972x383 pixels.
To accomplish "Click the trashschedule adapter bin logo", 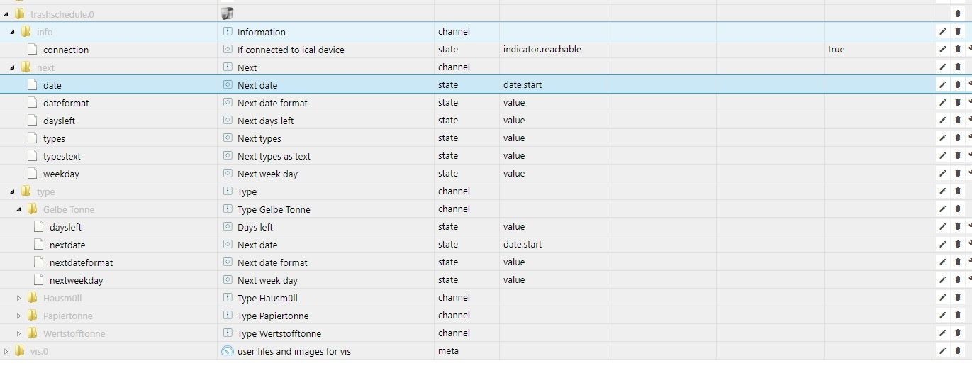I will tap(228, 13).
